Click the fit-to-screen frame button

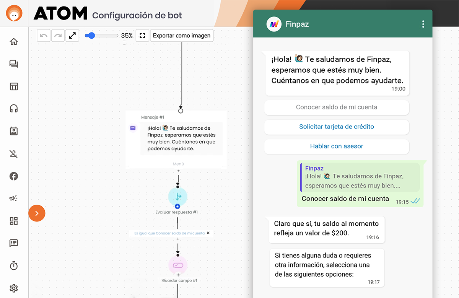142,36
